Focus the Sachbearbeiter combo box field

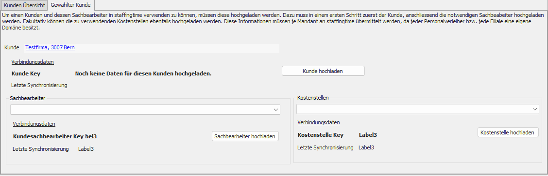coord(145,110)
